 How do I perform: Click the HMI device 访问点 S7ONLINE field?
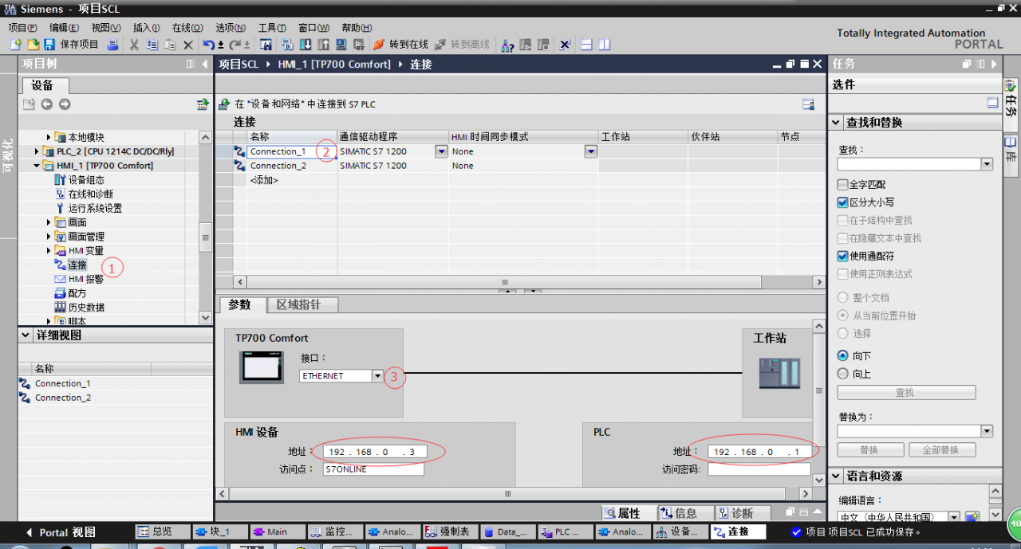pos(373,469)
